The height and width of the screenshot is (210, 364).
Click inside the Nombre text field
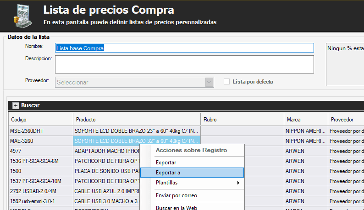184,47
